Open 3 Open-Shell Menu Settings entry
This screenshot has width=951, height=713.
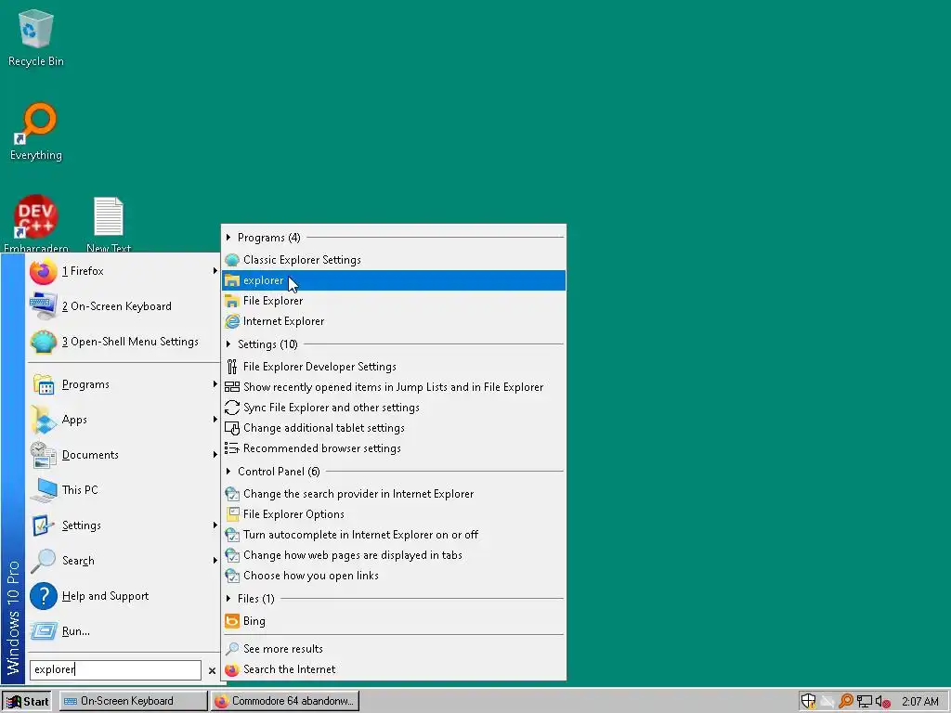tap(124, 342)
